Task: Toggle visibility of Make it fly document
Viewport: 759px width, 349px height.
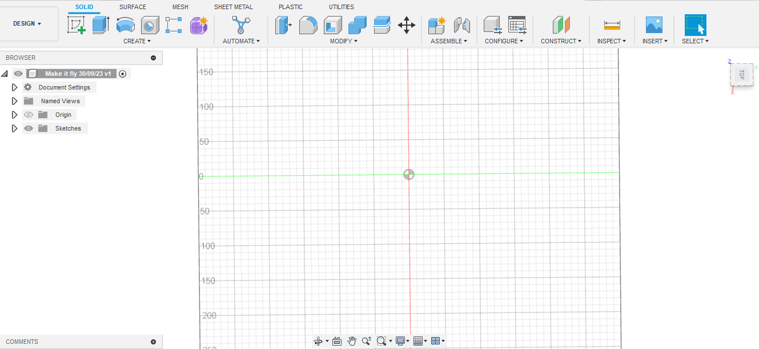Action: tap(18, 73)
